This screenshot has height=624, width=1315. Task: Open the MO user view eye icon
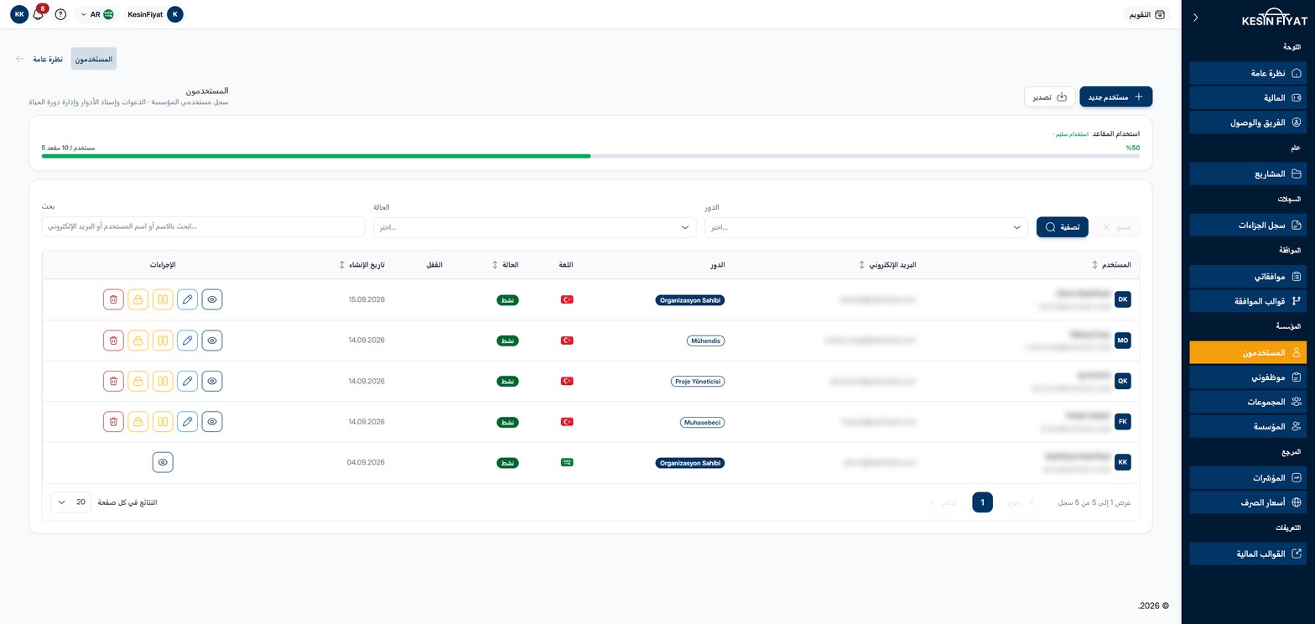point(212,341)
